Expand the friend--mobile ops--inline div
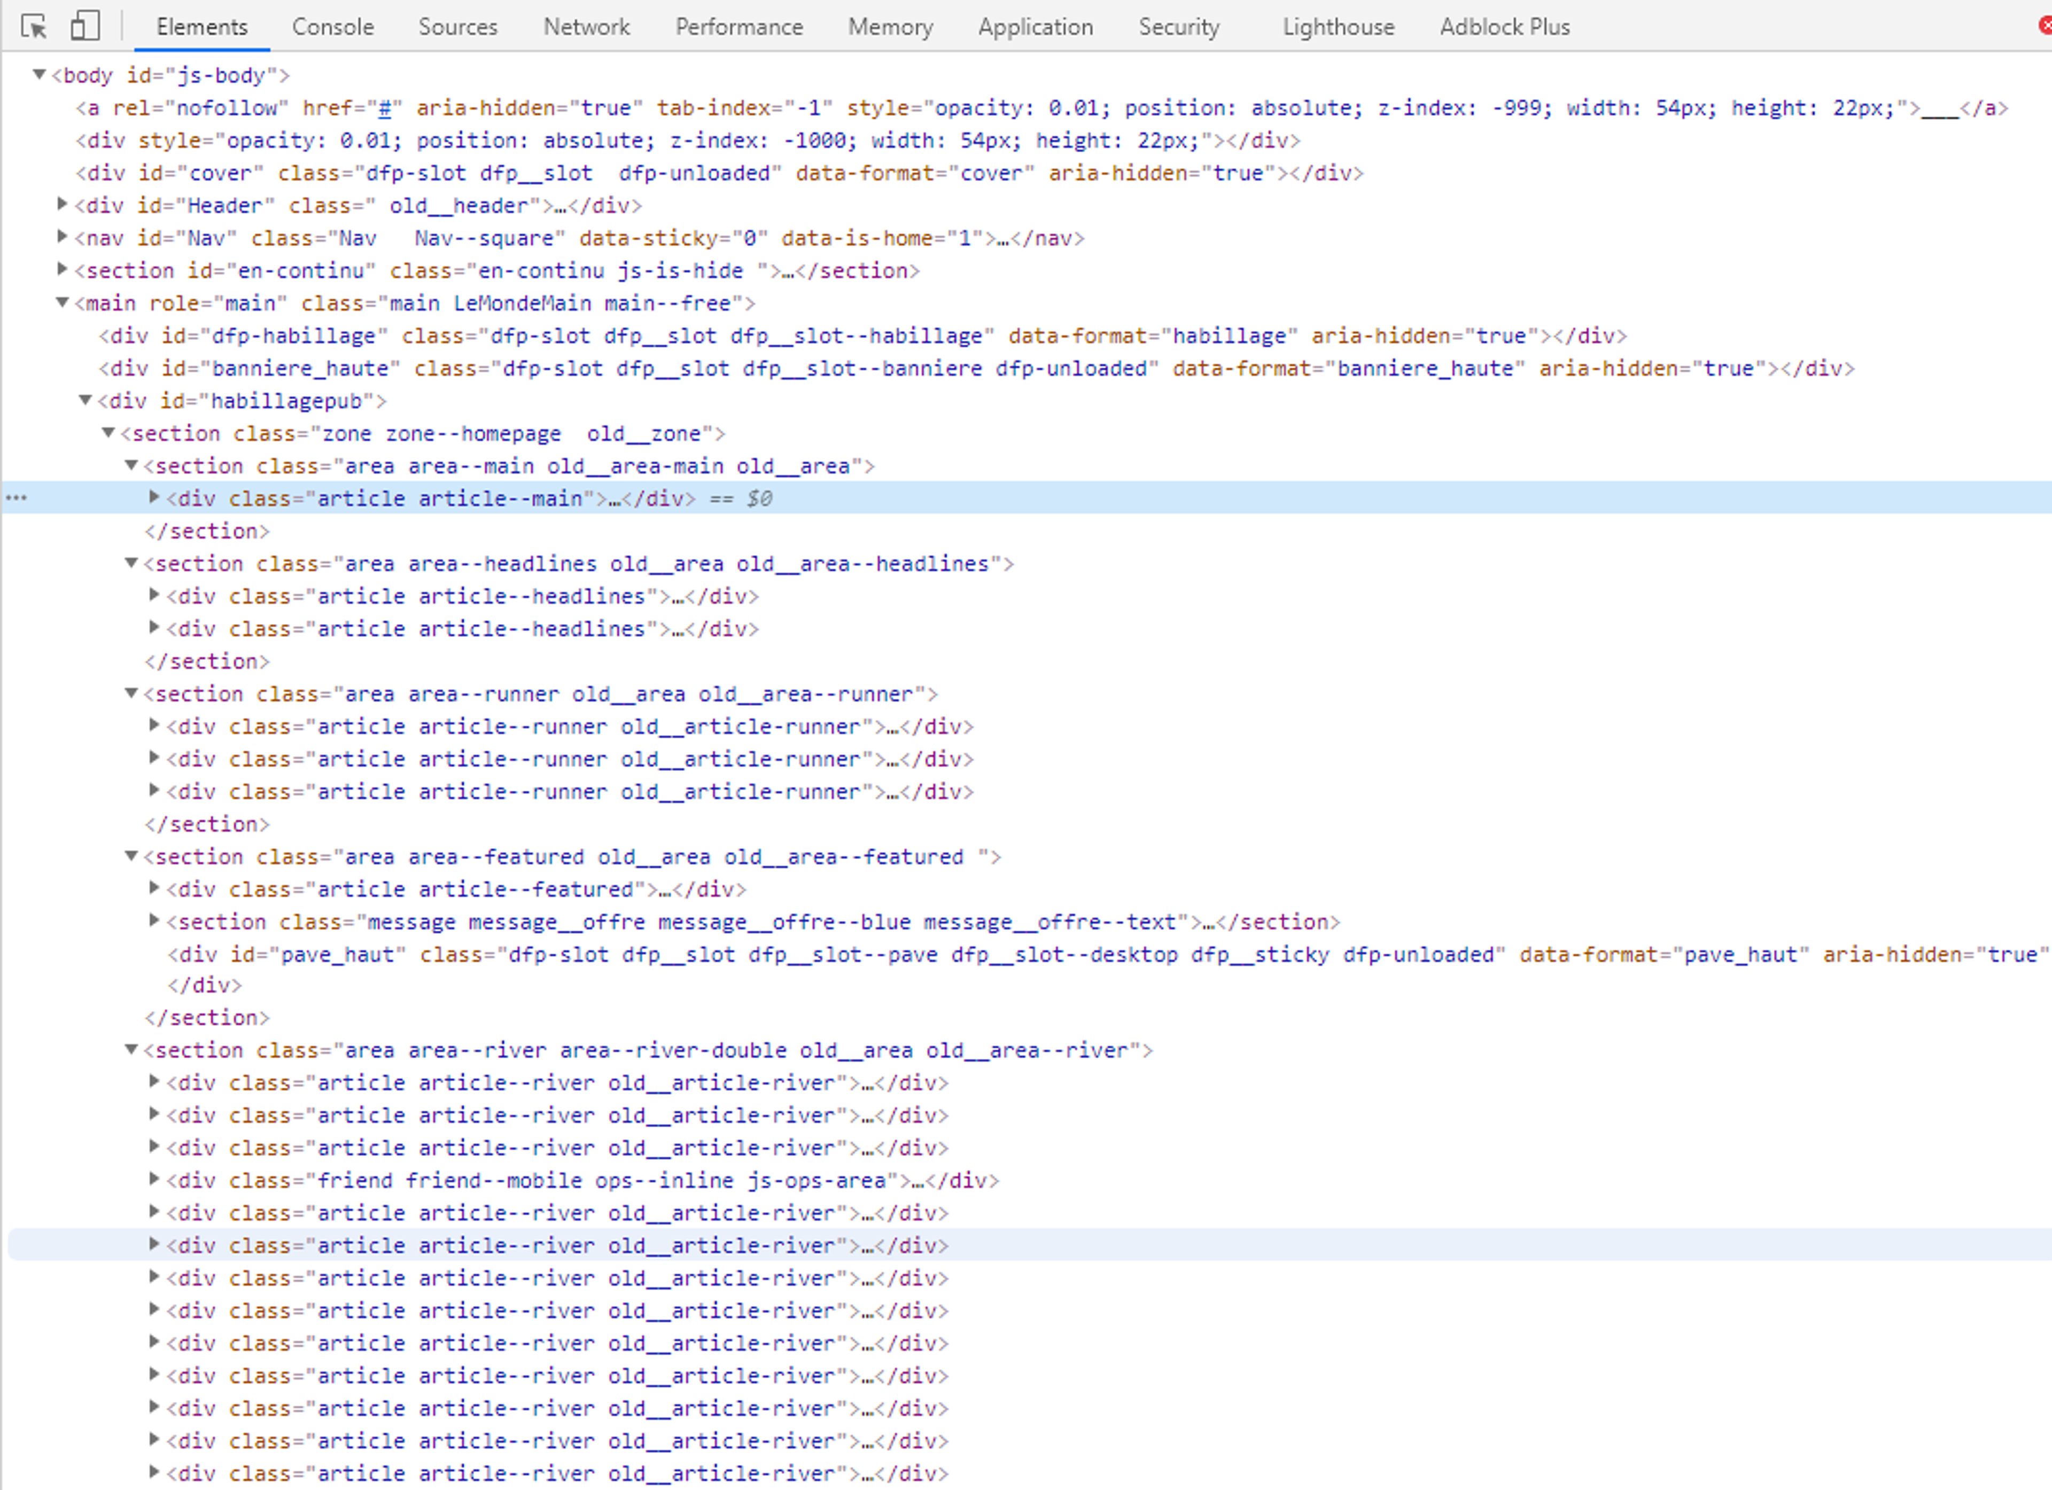This screenshot has height=1490, width=2052. [x=154, y=1180]
